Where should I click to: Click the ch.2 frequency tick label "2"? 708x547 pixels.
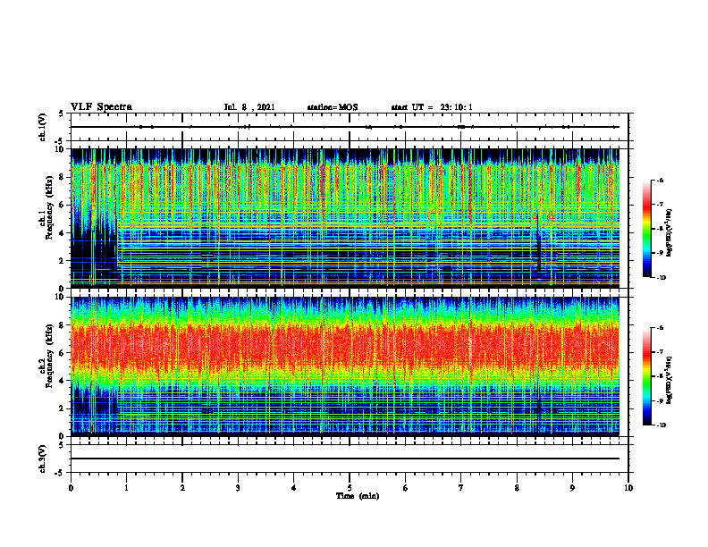pos(63,408)
